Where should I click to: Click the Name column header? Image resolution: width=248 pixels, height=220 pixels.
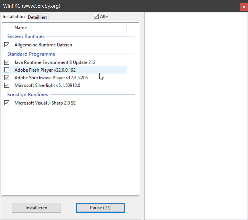point(69,28)
